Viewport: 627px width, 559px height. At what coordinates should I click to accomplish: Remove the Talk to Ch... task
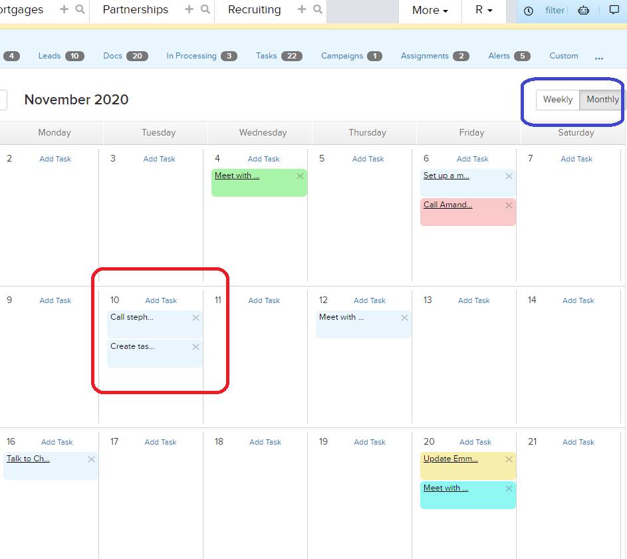click(91, 459)
